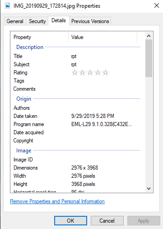The height and width of the screenshot is (229, 163).
Task: Open the Security tab
Action: click(37, 21)
